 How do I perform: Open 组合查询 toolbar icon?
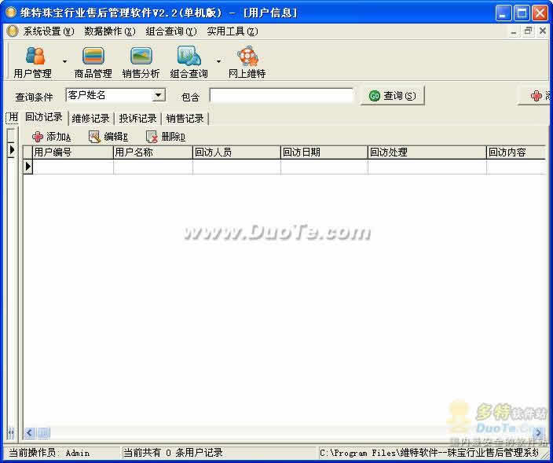[189, 62]
